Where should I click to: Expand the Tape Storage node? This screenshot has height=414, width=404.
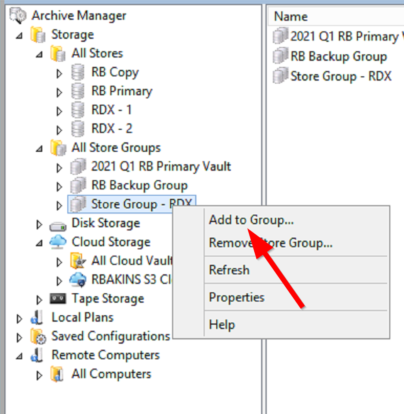pyautogui.click(x=39, y=300)
